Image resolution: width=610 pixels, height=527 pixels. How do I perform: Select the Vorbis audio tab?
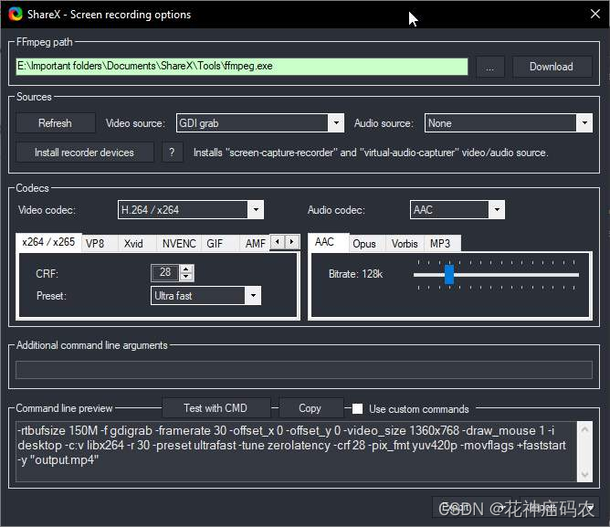pyautogui.click(x=405, y=244)
